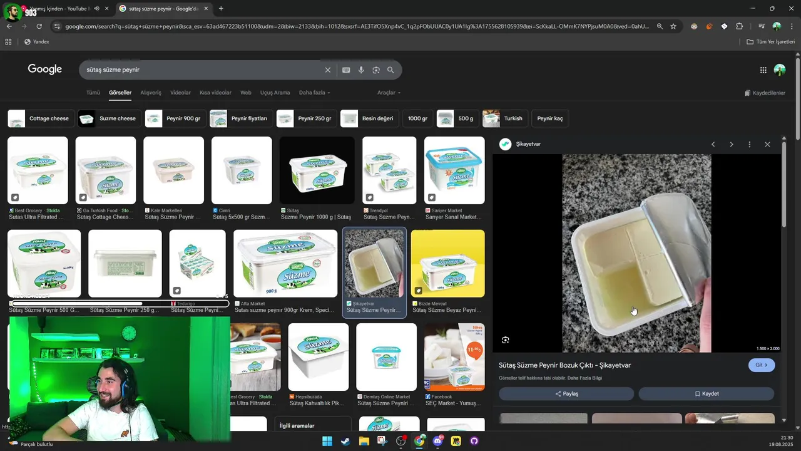
Task: Open Daha Fazla Bilgi copyright link
Action: pyautogui.click(x=584, y=378)
